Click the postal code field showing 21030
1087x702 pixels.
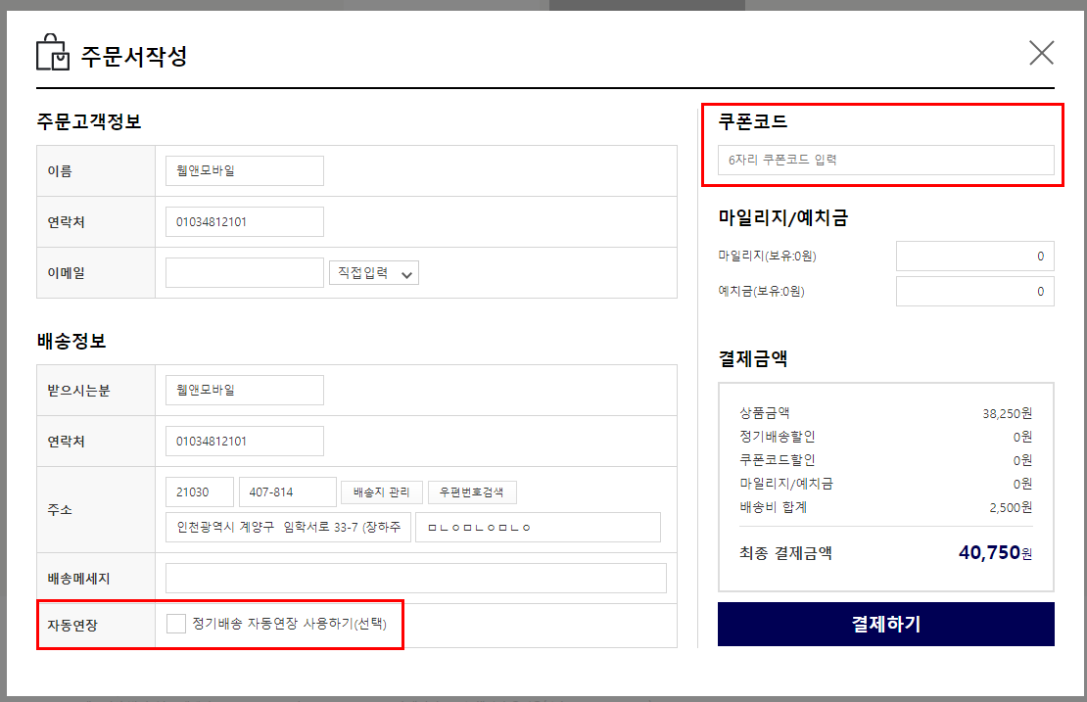(200, 491)
